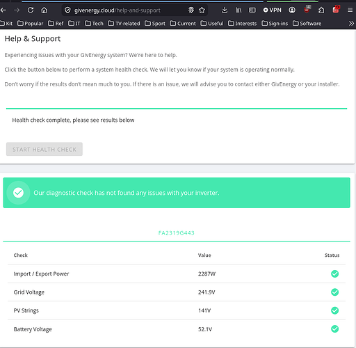Screen dimensions: 356x348
Task: Open the hamburger application menu
Action: (350, 10)
